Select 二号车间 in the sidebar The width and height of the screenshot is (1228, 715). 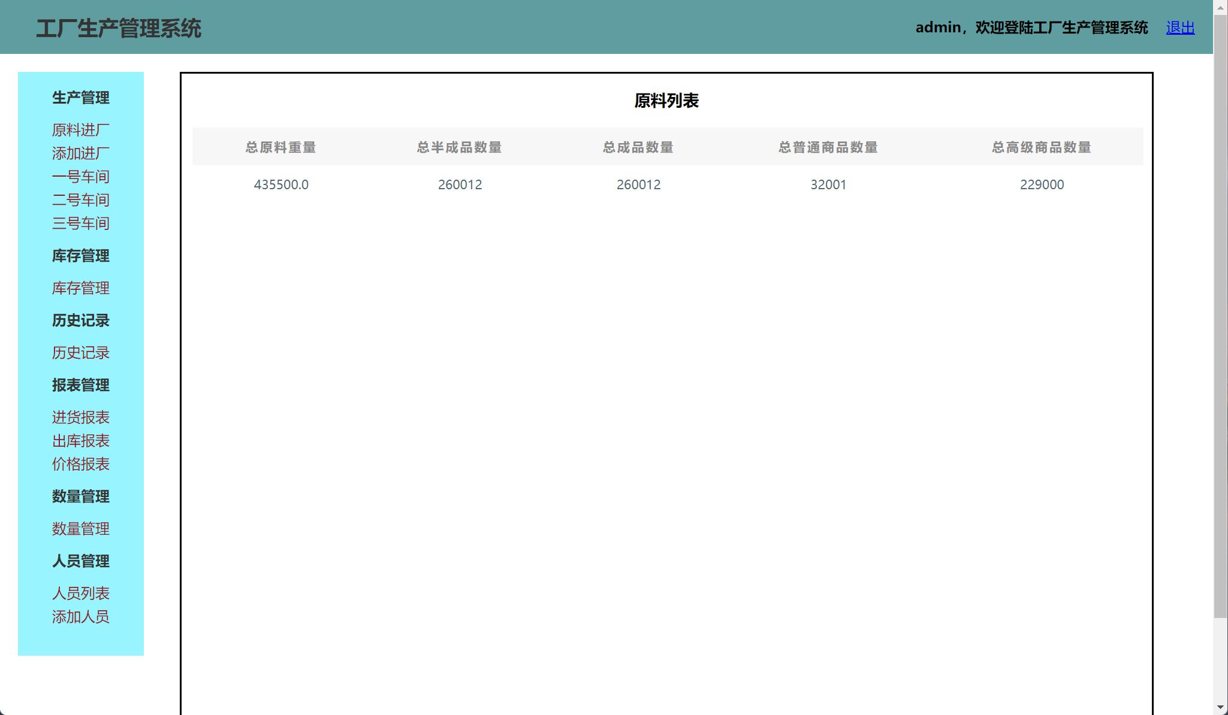[80, 199]
